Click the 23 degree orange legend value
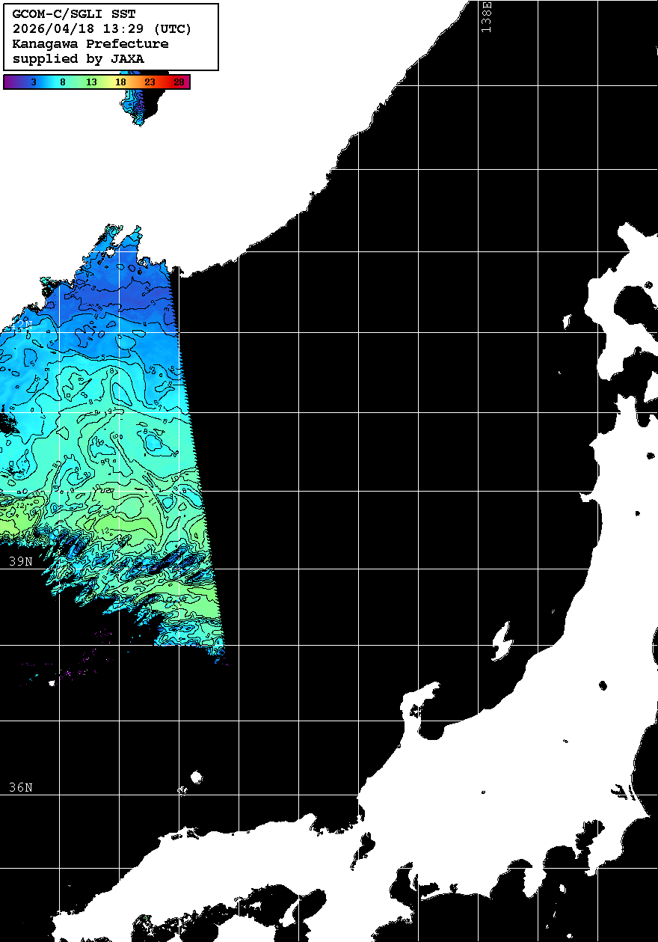The height and width of the screenshot is (942, 658). (x=150, y=82)
